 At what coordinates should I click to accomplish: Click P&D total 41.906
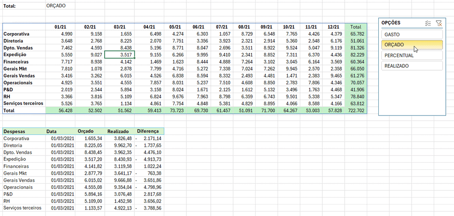pos(356,89)
